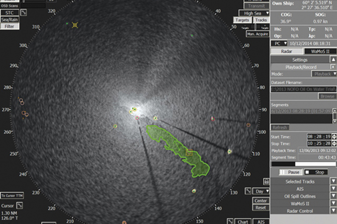337x224 pixels.
Task: Click the cursor tool icon beside Cursor label
Action: coord(19,205)
